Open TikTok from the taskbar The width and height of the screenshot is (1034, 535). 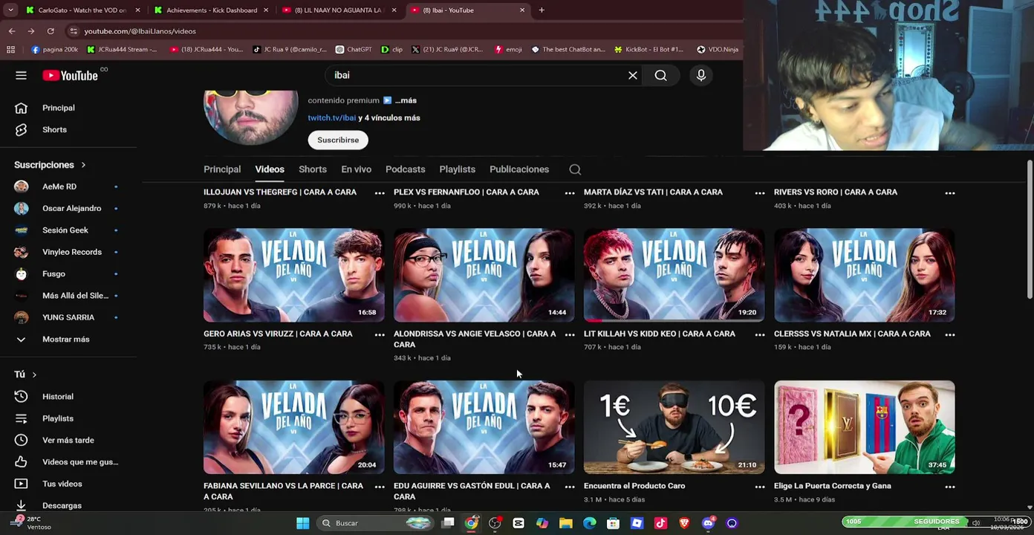click(660, 523)
